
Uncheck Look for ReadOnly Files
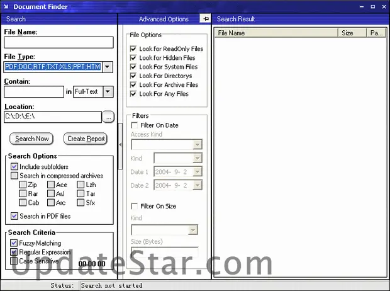click(x=133, y=49)
